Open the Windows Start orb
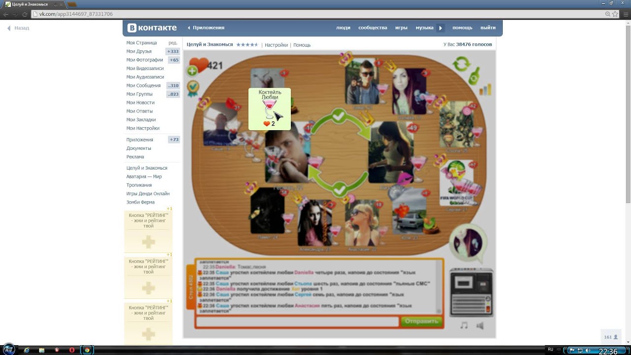This screenshot has height=355, width=631. pos(8,350)
